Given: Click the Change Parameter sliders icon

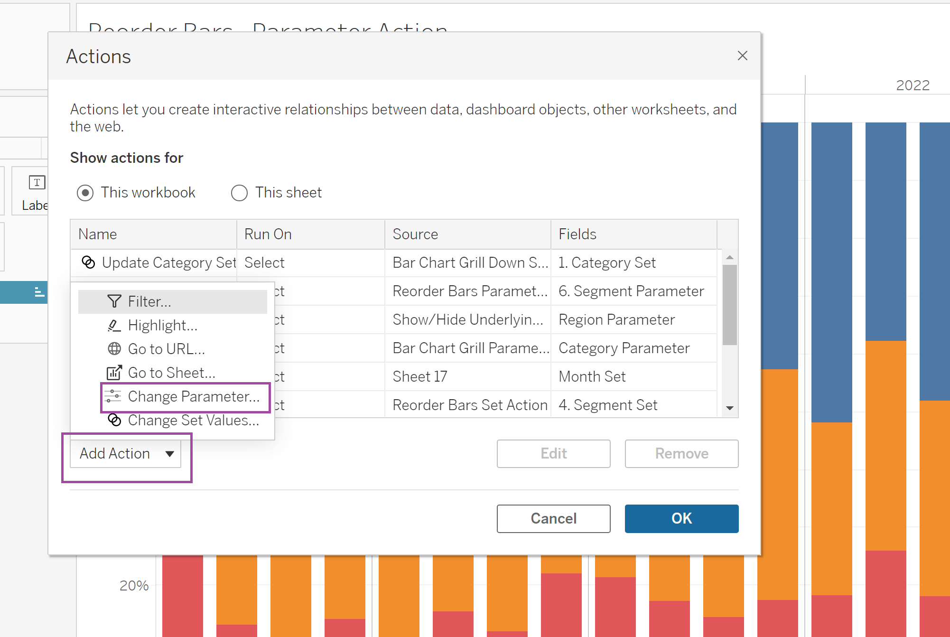Looking at the screenshot, I should coord(113,396).
